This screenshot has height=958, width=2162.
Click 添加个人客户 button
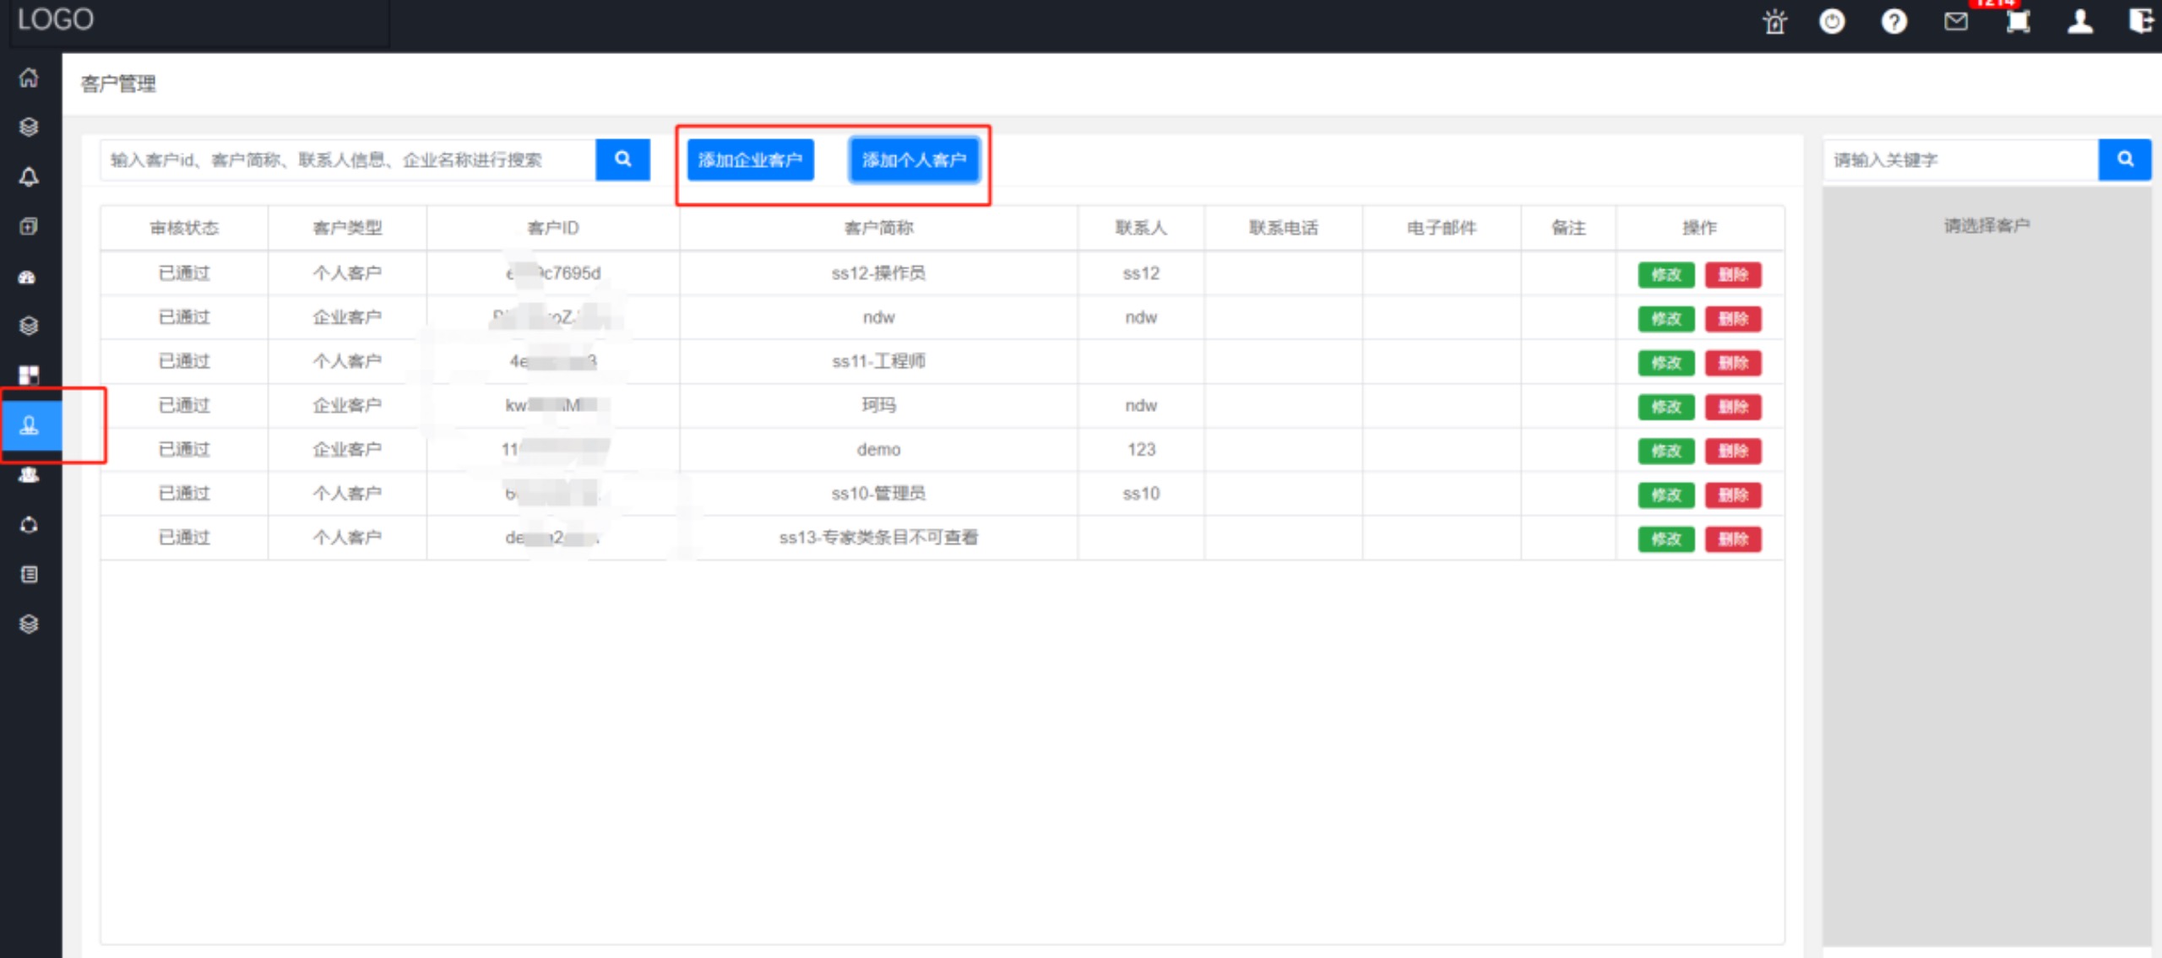[914, 160]
